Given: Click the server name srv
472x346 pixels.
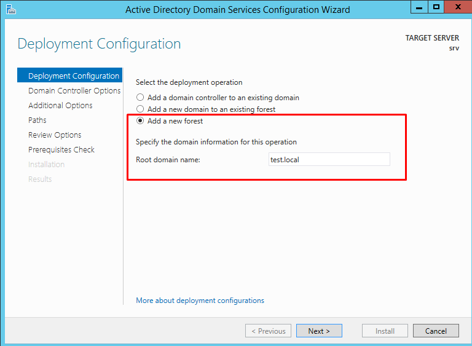Looking at the screenshot, I should click(x=454, y=48).
